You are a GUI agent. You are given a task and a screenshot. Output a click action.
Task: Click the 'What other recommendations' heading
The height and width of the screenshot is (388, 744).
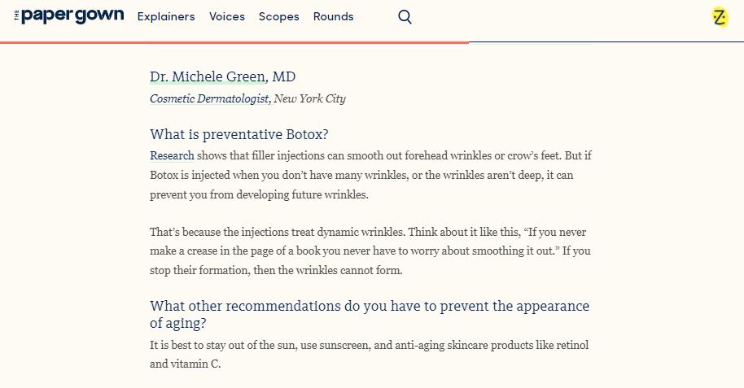(x=370, y=315)
